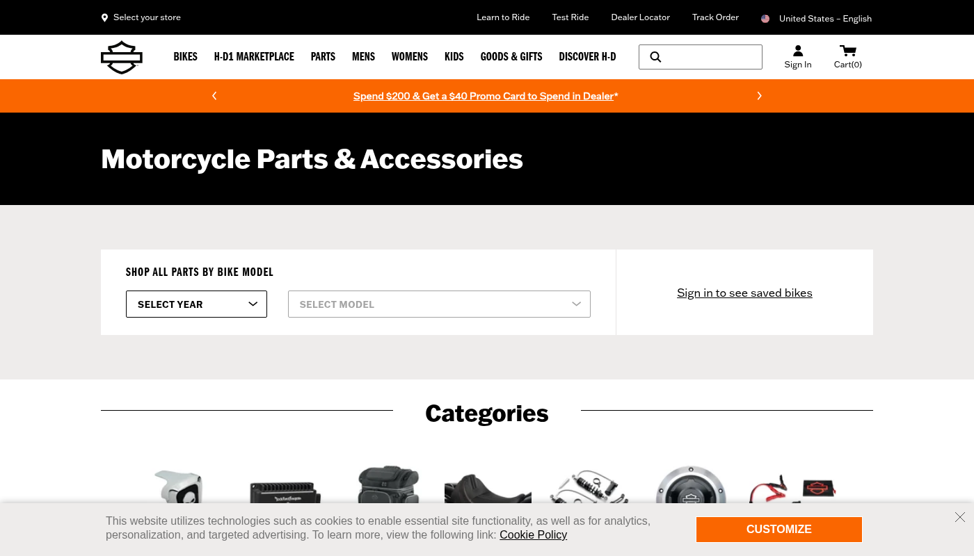Screen dimensions: 974x556
Task: Dismiss the cookie notice banner
Action: click(x=960, y=517)
